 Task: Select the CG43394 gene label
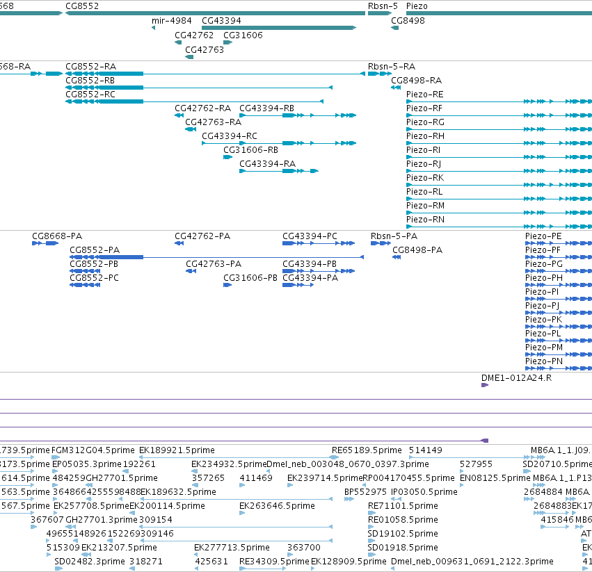221,21
